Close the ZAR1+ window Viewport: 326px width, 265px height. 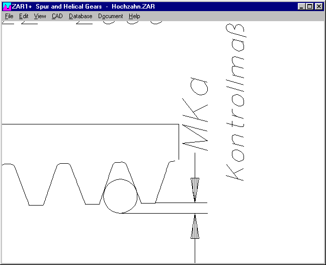tap(318, 7)
